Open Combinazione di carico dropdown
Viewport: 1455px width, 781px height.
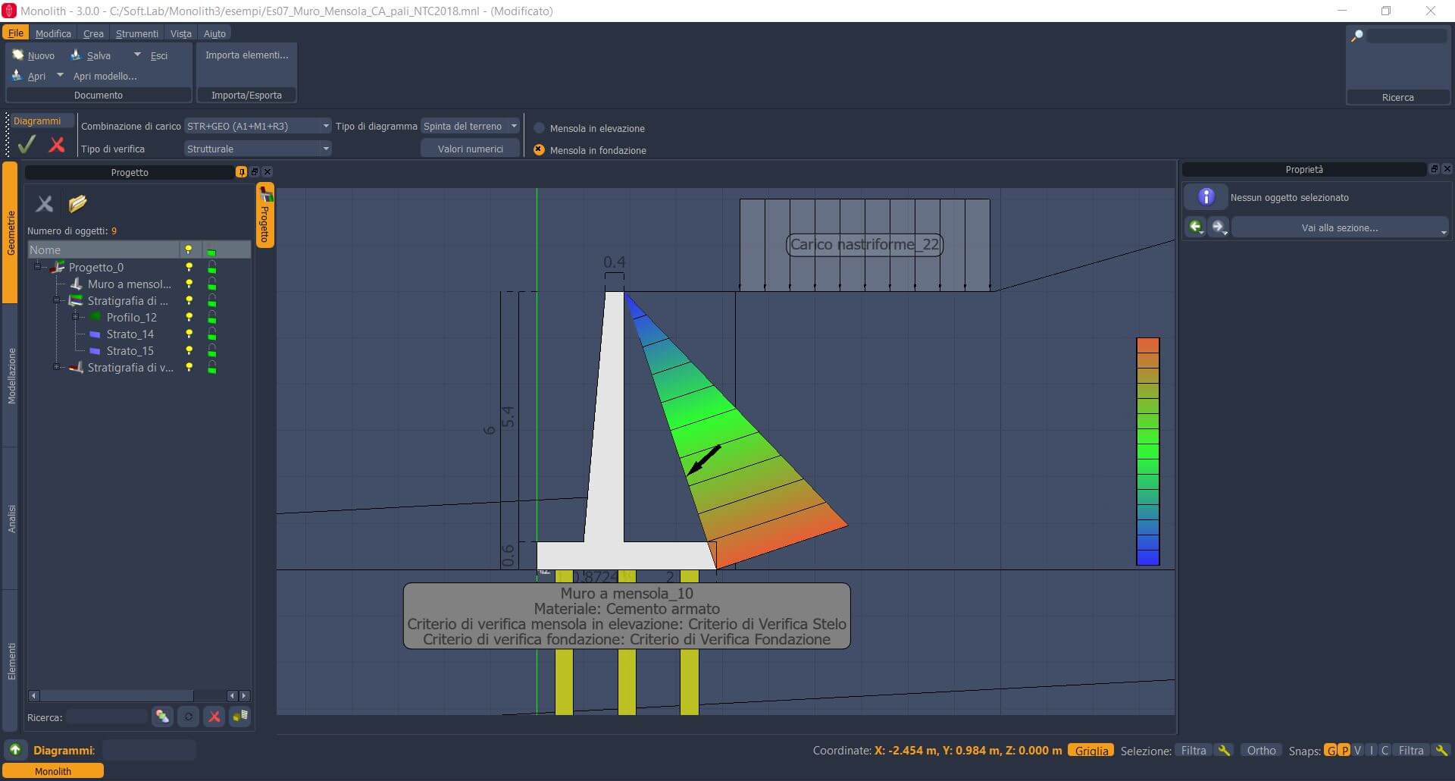258,126
